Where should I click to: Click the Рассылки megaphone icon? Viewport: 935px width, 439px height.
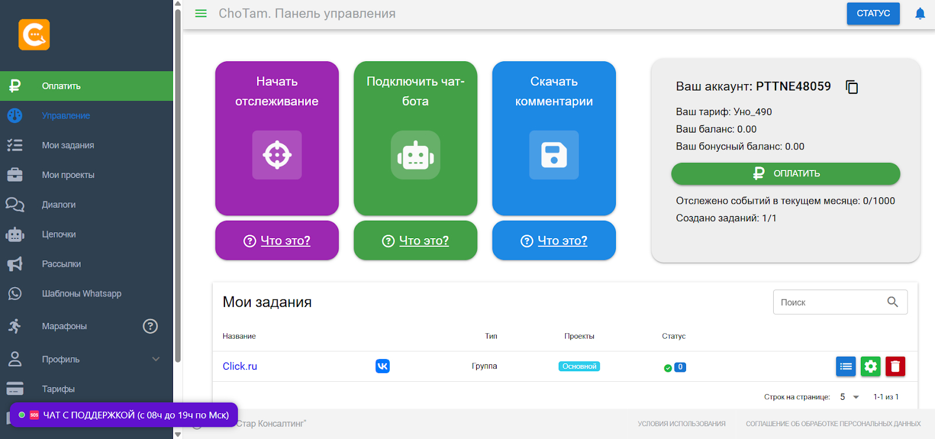coord(15,264)
